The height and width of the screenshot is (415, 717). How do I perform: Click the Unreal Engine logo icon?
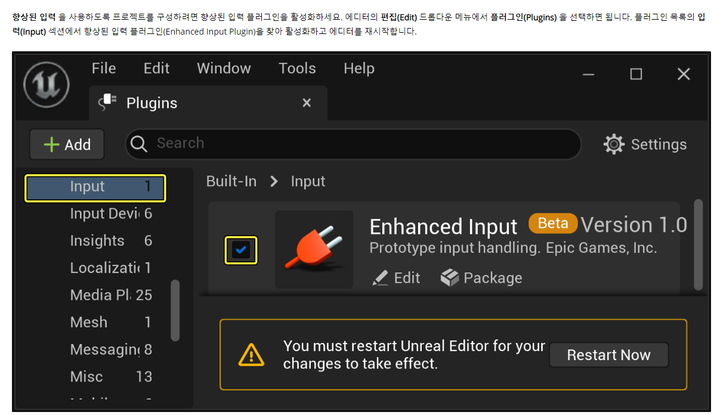pyautogui.click(x=47, y=85)
